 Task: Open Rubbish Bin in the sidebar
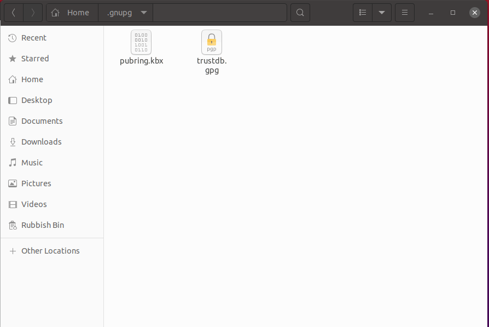[x=42, y=225]
